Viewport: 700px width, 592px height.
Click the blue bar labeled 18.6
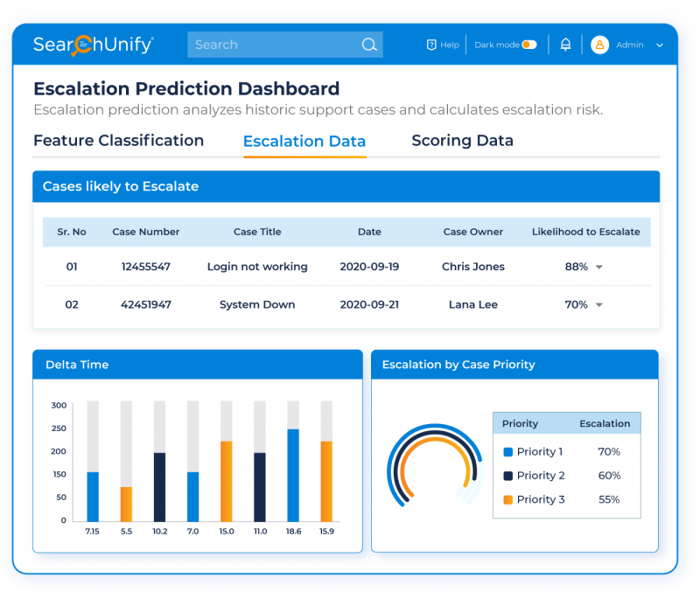click(293, 475)
